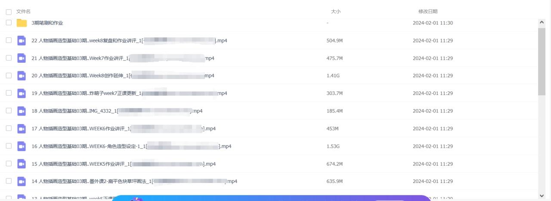Image resolution: width=551 pixels, height=201 pixels.
Task: Click the scrollbar down arrow
Action: (x=542, y=195)
